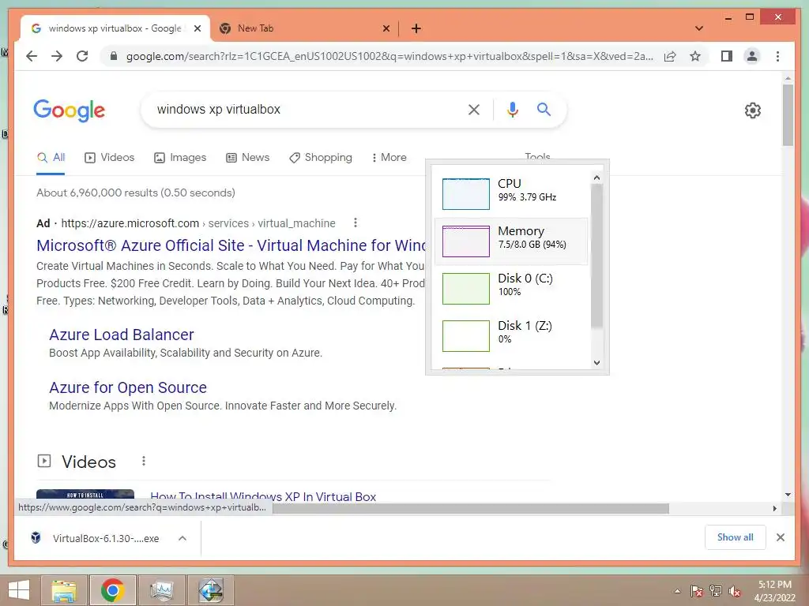Click the performance panel scroll up arrow
The height and width of the screenshot is (606, 809).
[x=596, y=178]
